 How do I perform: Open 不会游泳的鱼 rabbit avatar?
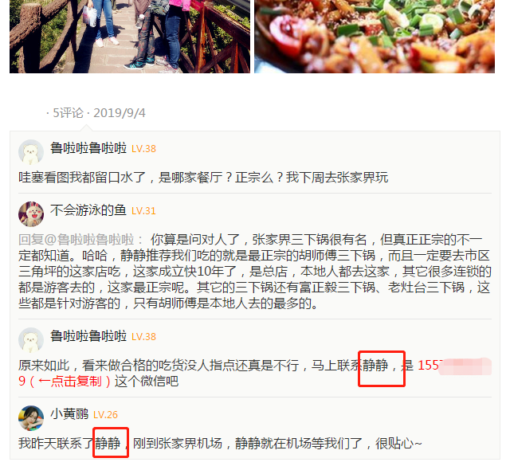(31, 214)
